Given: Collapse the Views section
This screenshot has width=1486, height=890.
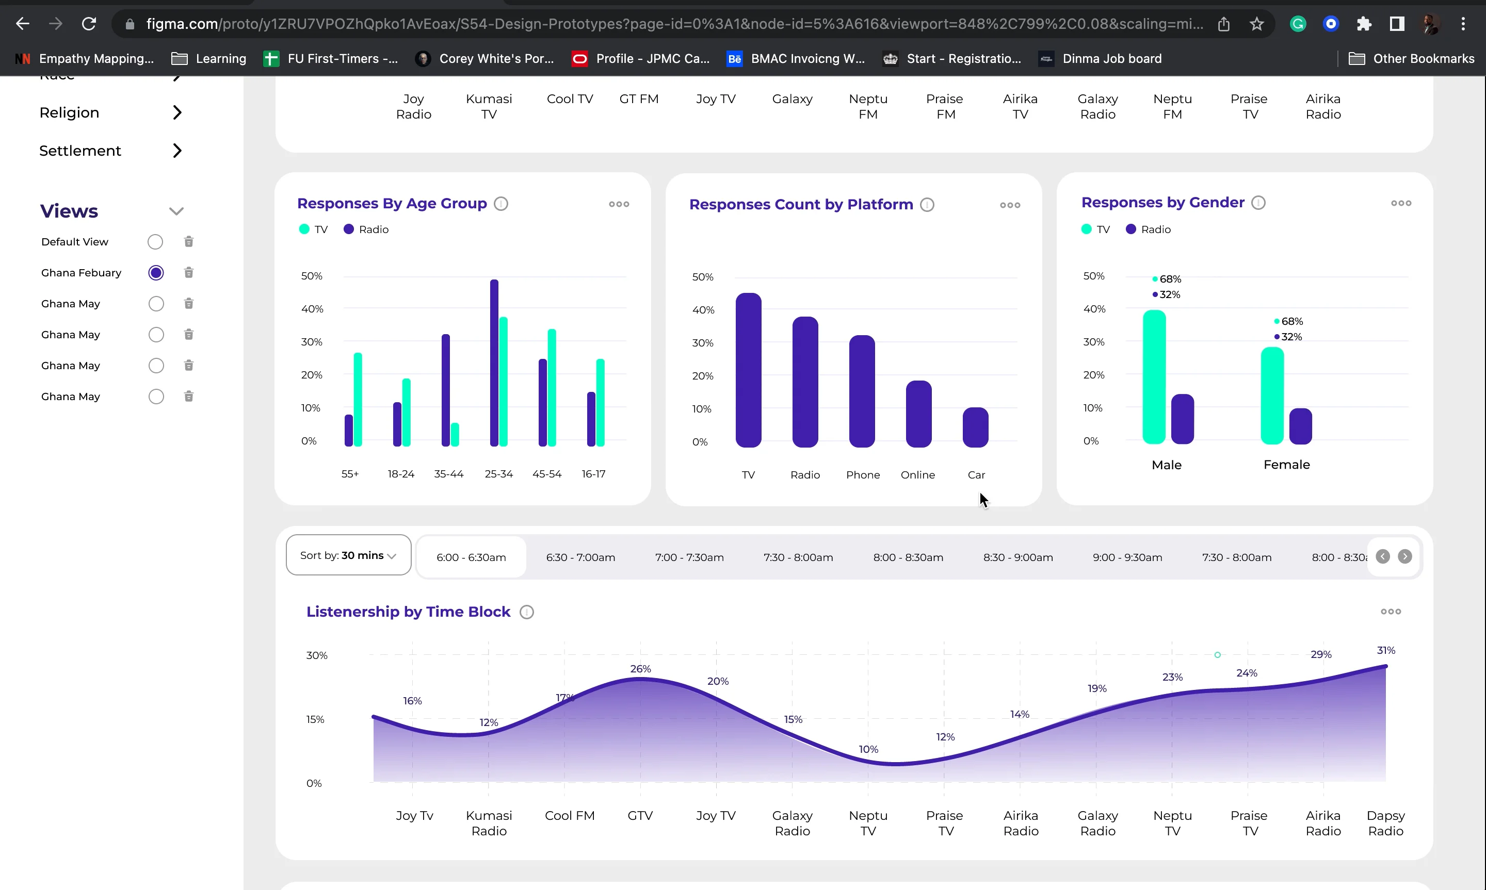Looking at the screenshot, I should click(x=176, y=211).
